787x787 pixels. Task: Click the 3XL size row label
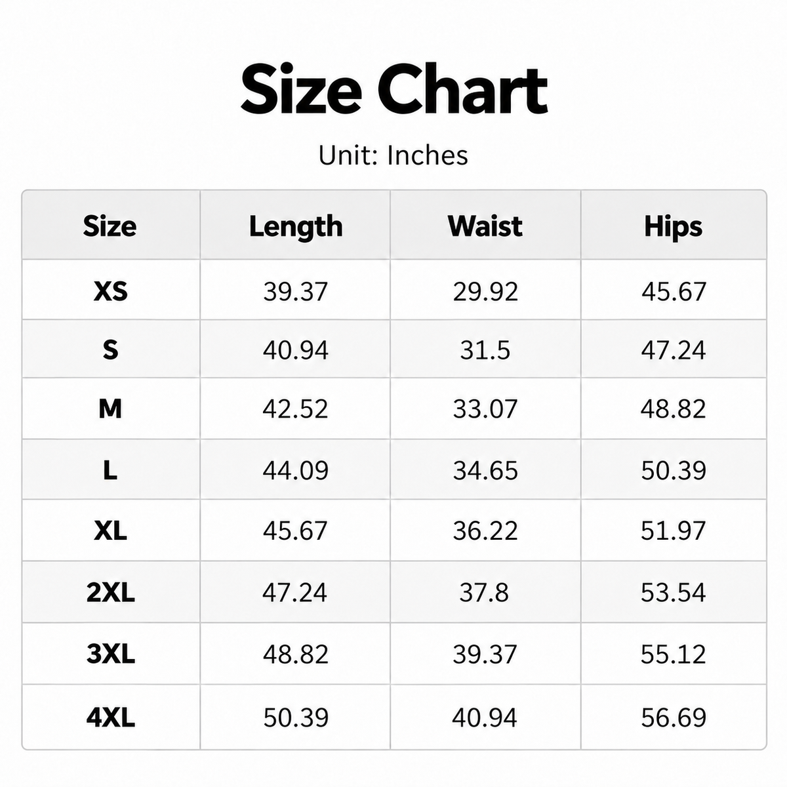point(110,654)
